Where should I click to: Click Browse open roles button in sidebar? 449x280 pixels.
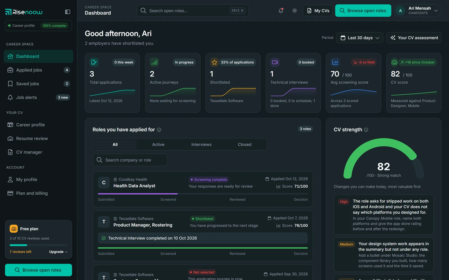click(x=38, y=270)
